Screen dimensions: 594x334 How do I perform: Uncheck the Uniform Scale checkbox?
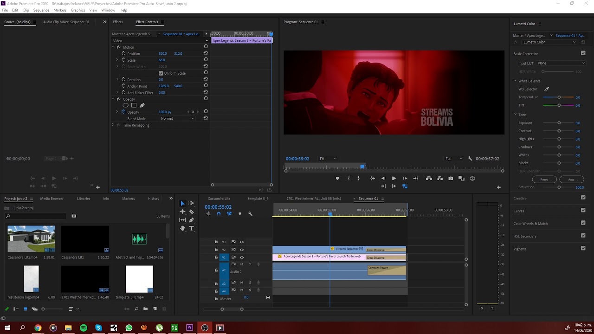pyautogui.click(x=161, y=73)
